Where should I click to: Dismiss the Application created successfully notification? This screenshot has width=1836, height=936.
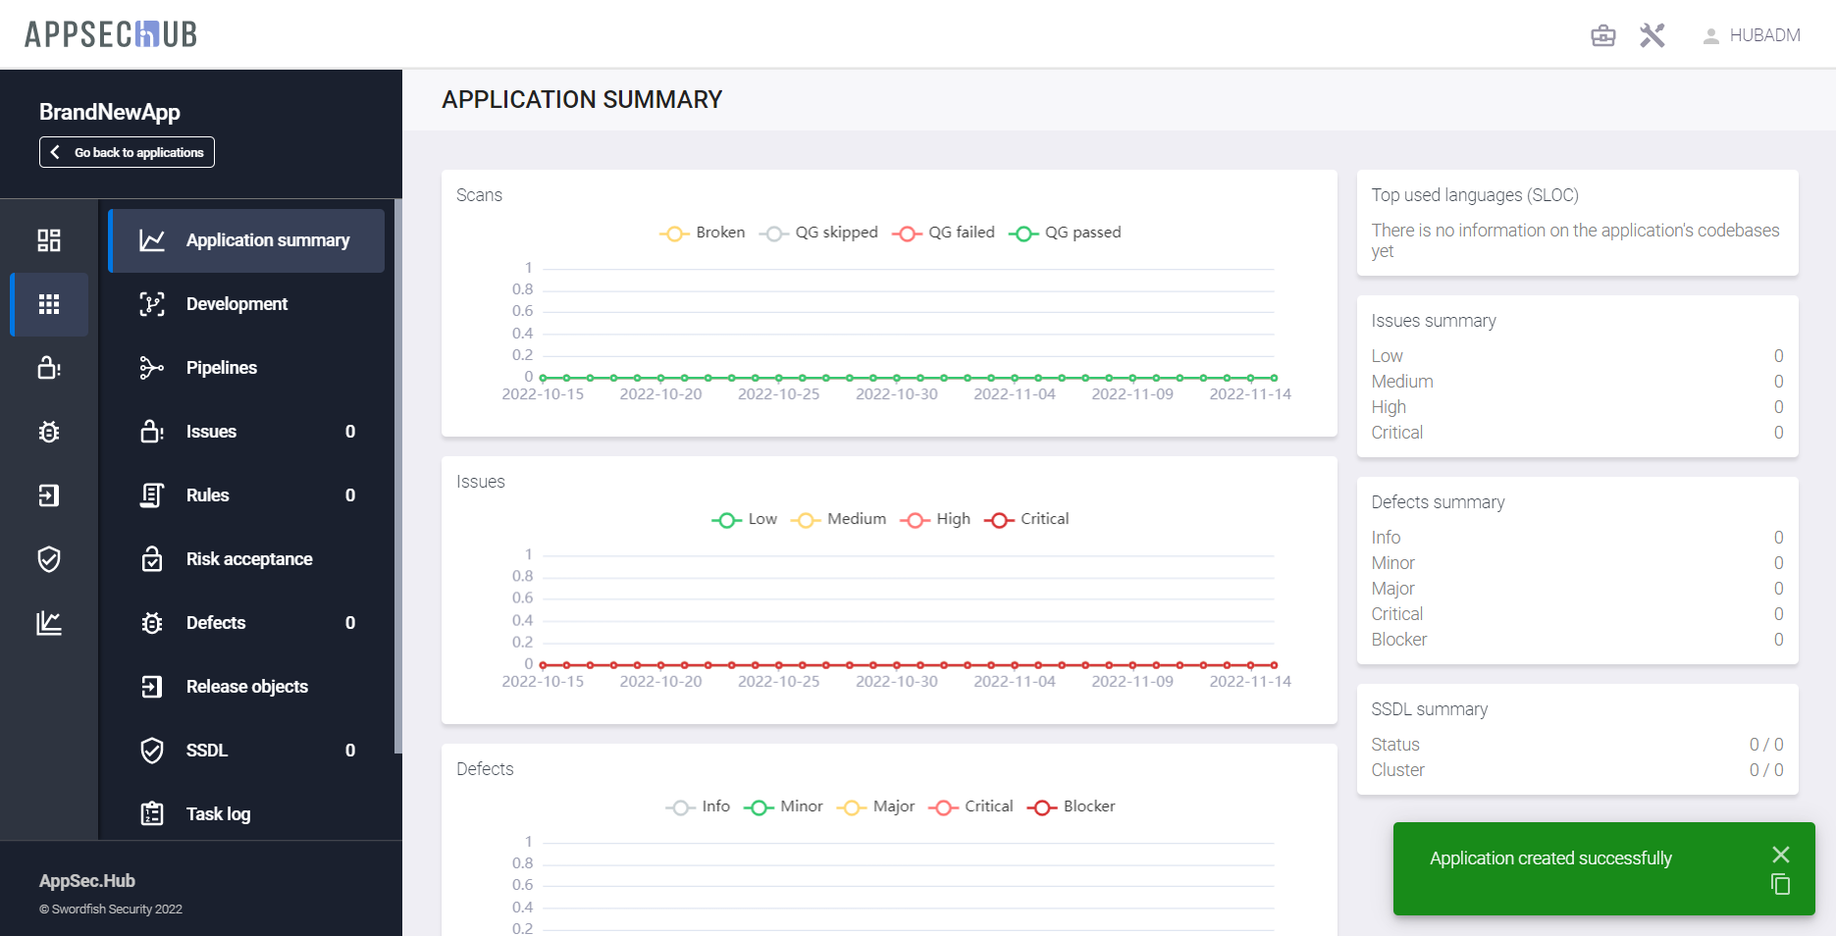tap(1780, 855)
